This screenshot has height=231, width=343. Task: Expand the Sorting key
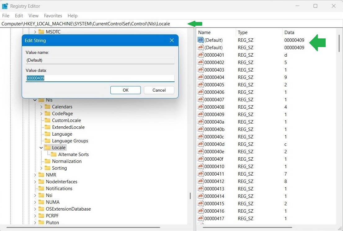point(41,168)
